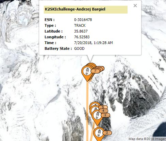Click the number 5 marker label
This screenshot has height=141, width=166.
103,107
